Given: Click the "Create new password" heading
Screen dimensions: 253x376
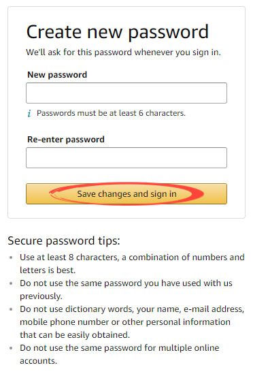Looking at the screenshot, I should point(118,32).
